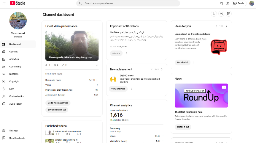Open the latest video thumbnail
The height and width of the screenshot is (143, 256).
tap(72, 45)
